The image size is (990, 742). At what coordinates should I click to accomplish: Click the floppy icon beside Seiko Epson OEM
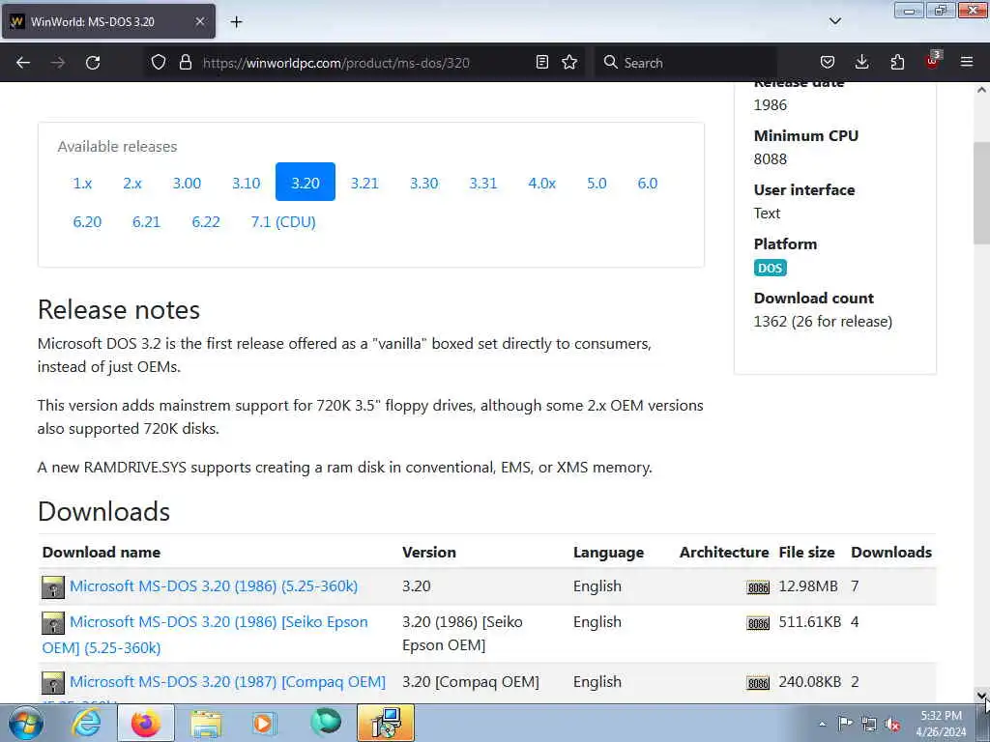53,623
